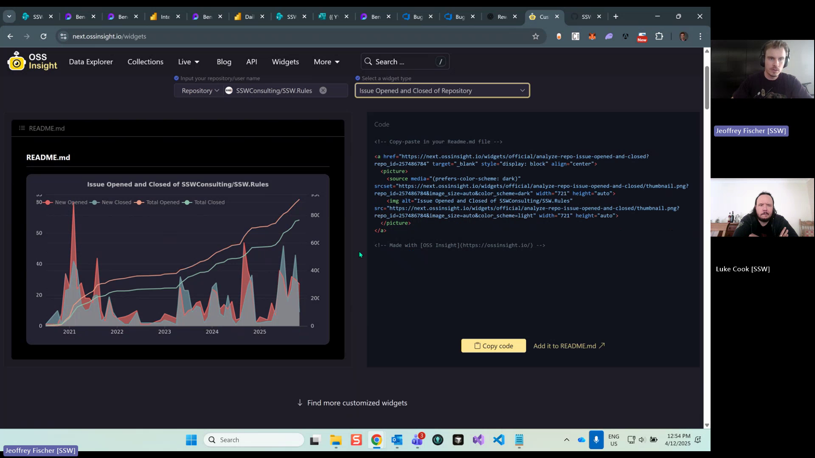Open the MetaMask fox extension icon
The width and height of the screenshot is (815, 458).
[592, 36]
